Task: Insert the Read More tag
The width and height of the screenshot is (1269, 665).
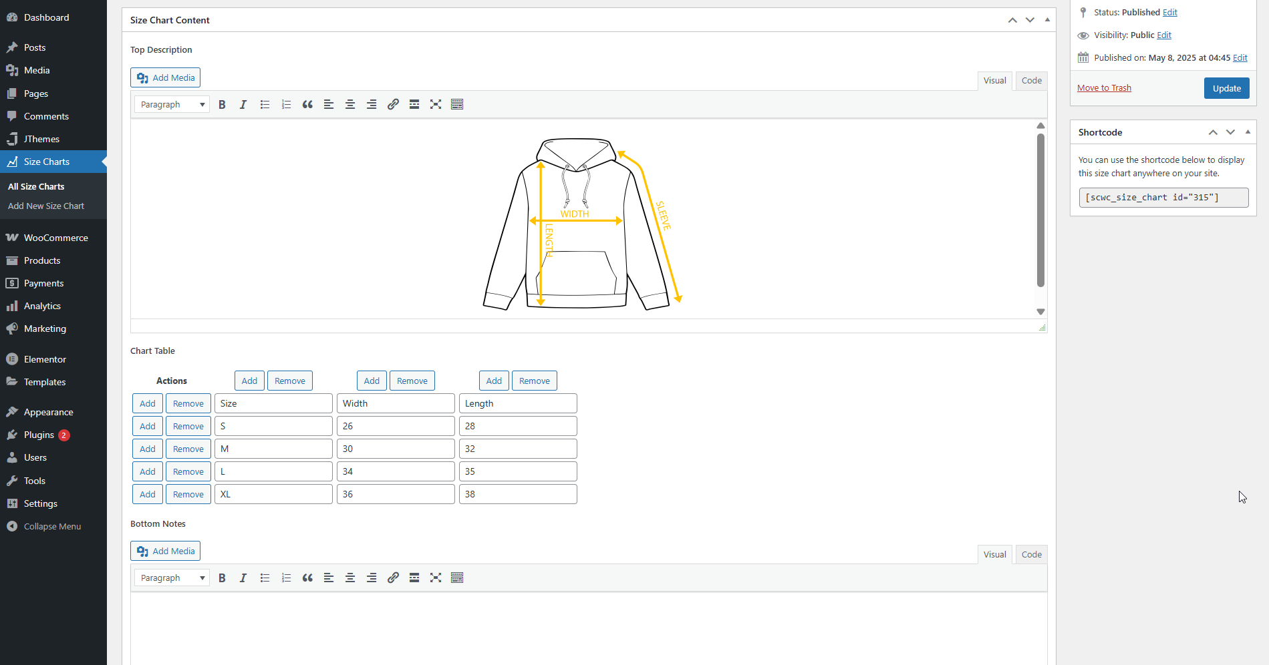Action: [414, 104]
